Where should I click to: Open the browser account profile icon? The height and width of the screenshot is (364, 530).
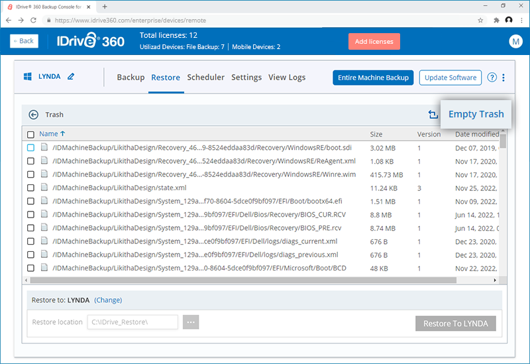(x=509, y=21)
